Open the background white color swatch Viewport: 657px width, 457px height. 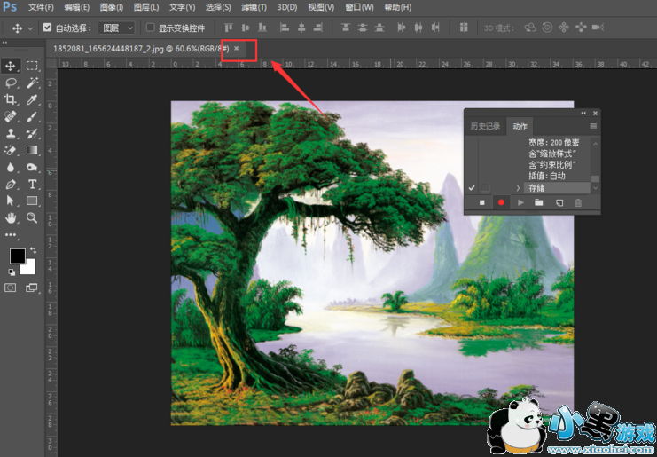pyautogui.click(x=30, y=269)
